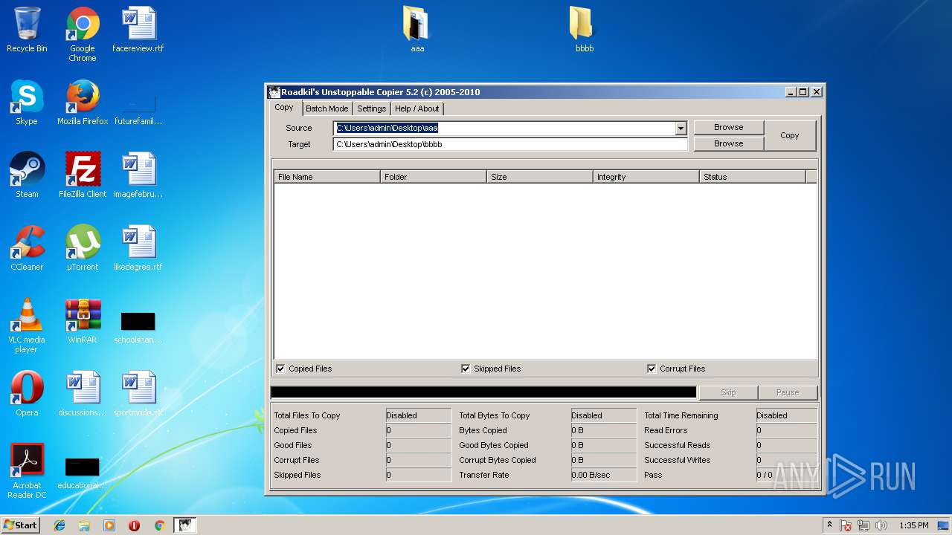Screen dimensions: 952x535
Task: Open Mozilla Firefox desktop shortcut
Action: click(83, 103)
